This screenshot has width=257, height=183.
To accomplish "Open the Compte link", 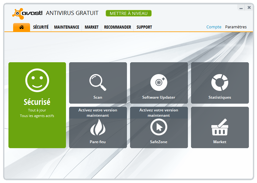I will tap(214, 27).
